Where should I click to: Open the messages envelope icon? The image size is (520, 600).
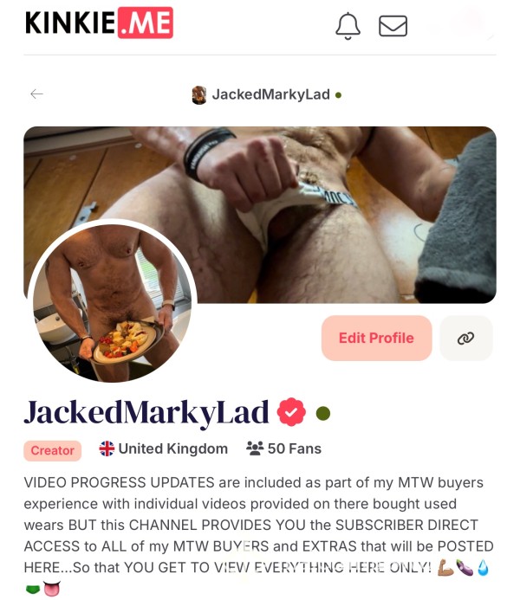pyautogui.click(x=393, y=26)
